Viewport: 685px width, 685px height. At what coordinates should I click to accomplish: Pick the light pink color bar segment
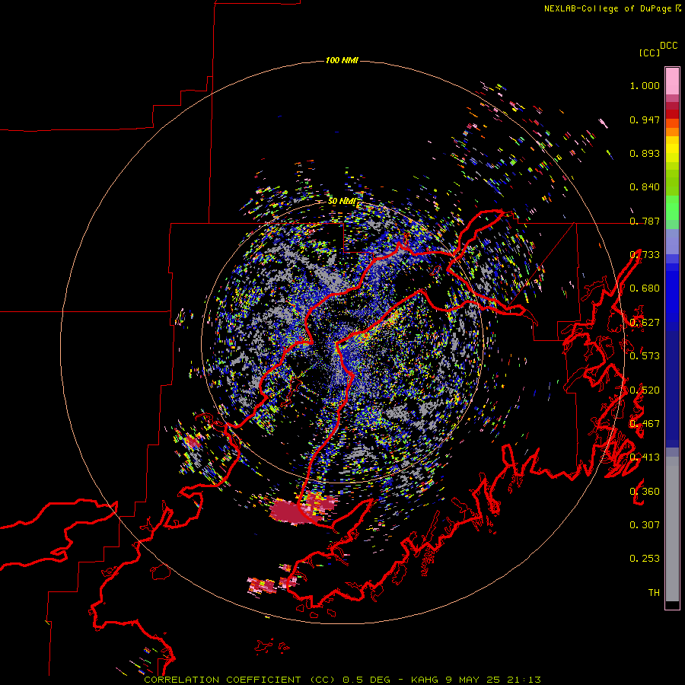(672, 81)
